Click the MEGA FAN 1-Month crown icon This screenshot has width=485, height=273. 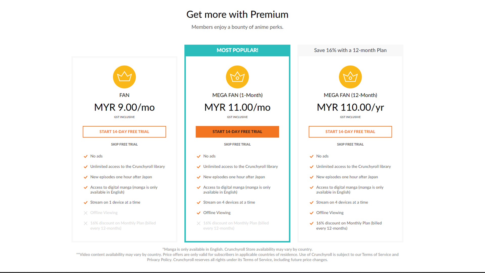click(237, 77)
